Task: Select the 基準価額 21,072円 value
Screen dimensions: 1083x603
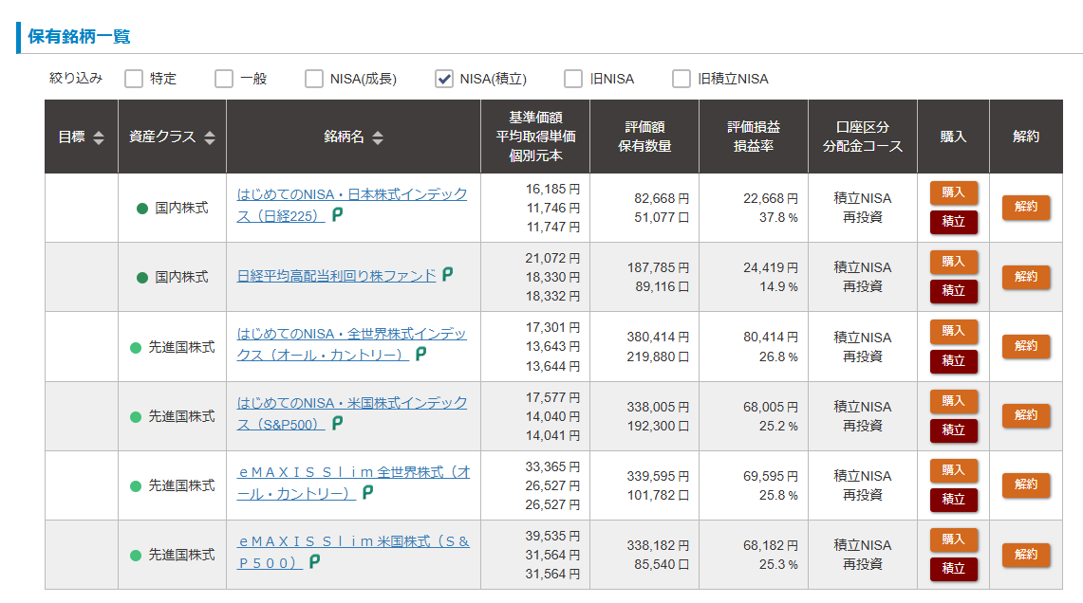Action: (552, 258)
